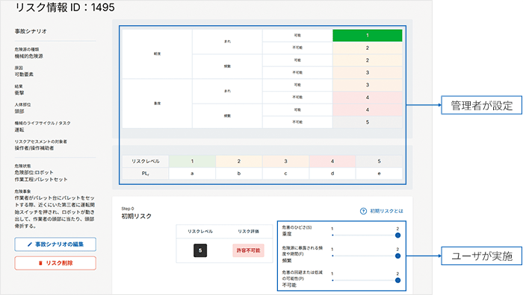The image size is (523, 295).
Task: Click the 事故シナリオ sidebar heading
Action: (31, 31)
